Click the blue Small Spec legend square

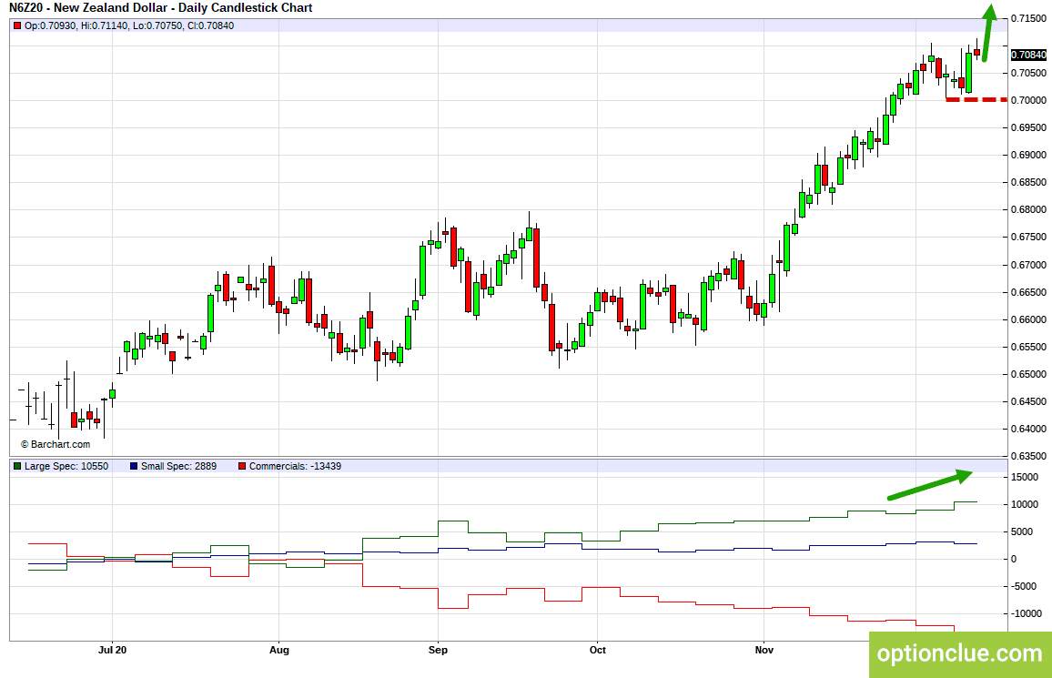click(x=134, y=466)
